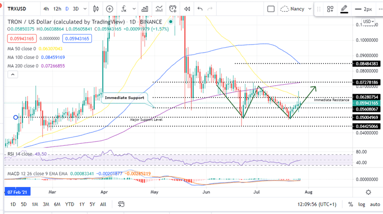Click the current price 0.05943165 axis tag
This screenshot has height=214, width=383.
(x=367, y=103)
